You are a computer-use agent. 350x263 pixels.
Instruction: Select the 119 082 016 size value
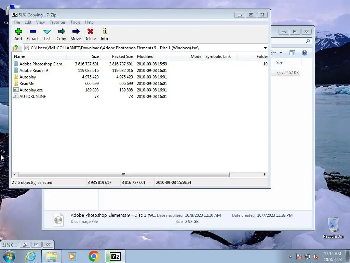click(88, 71)
